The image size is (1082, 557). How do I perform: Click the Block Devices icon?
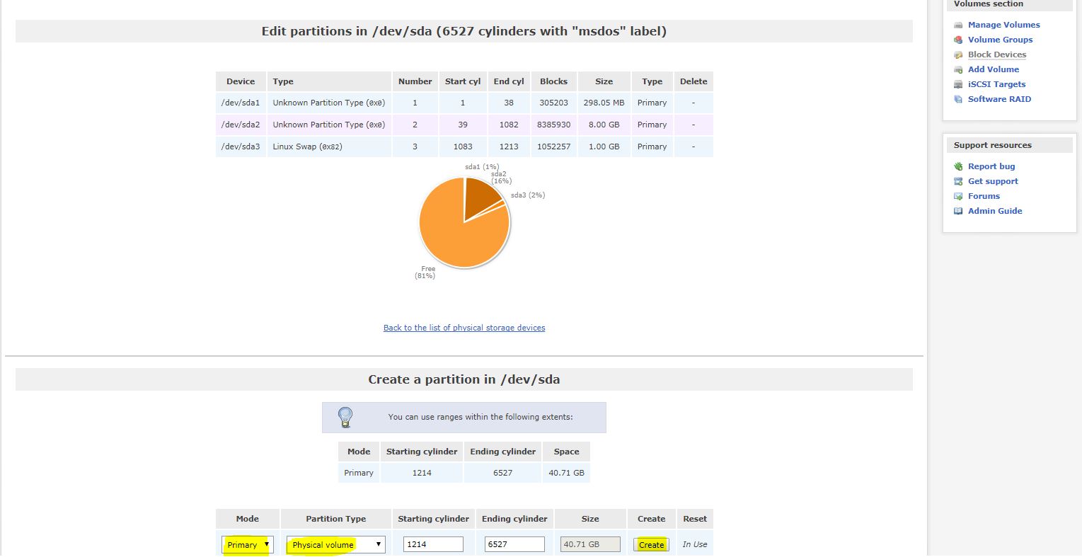pos(958,54)
